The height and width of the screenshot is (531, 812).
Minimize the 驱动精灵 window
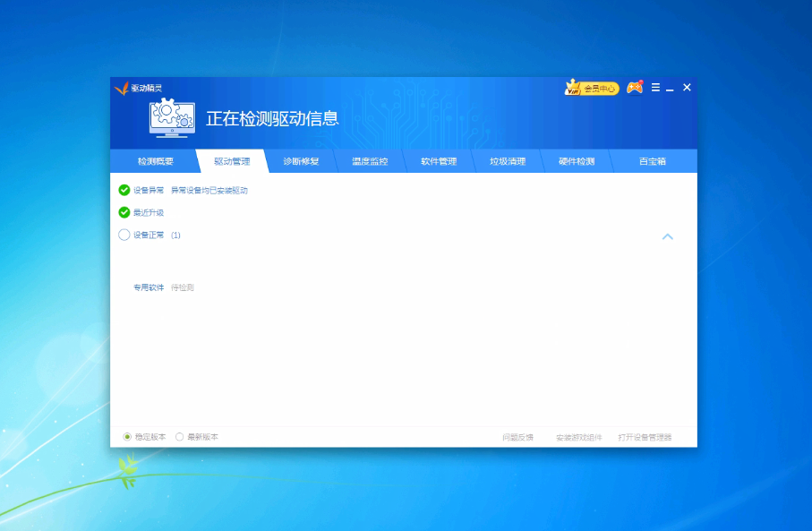pyautogui.click(x=670, y=89)
